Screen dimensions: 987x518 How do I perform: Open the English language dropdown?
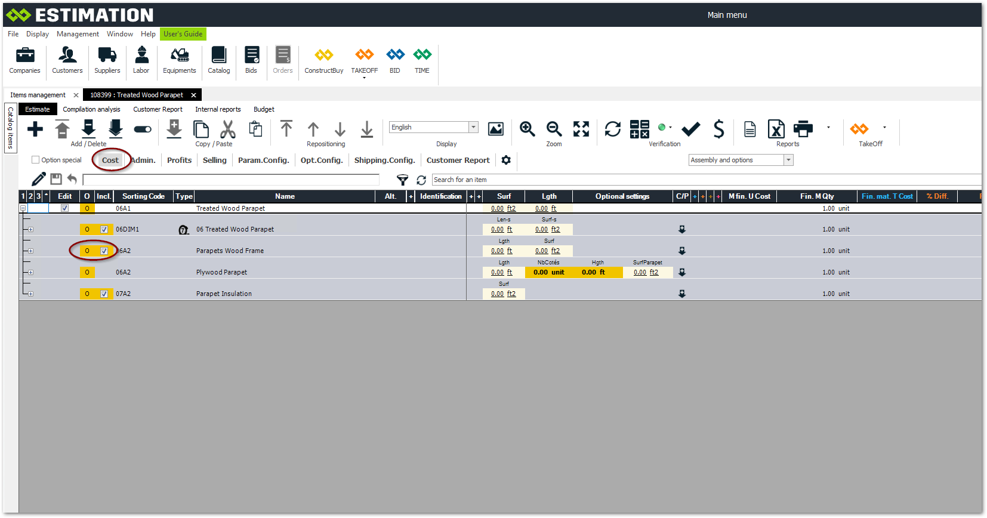473,127
